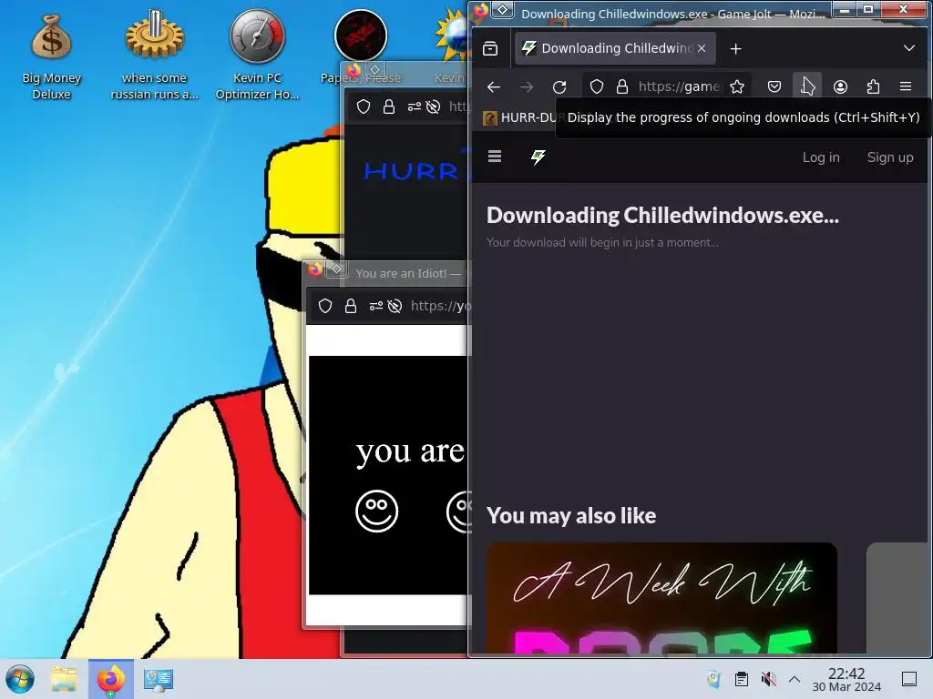The width and height of the screenshot is (933, 699).
Task: Click padlock icon in HURR window
Action: point(388,106)
